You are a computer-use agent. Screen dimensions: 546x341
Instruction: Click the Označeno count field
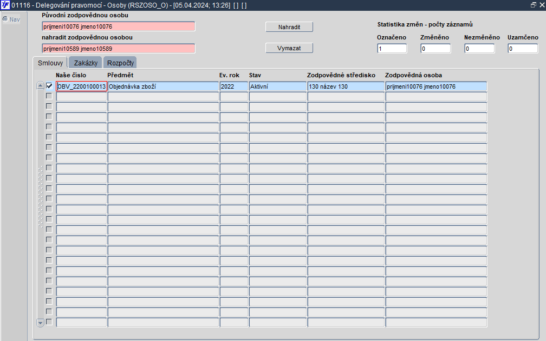pos(392,49)
